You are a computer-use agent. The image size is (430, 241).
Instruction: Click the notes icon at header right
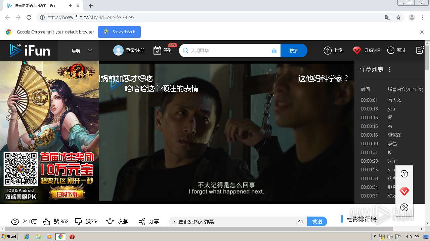[x=420, y=50]
